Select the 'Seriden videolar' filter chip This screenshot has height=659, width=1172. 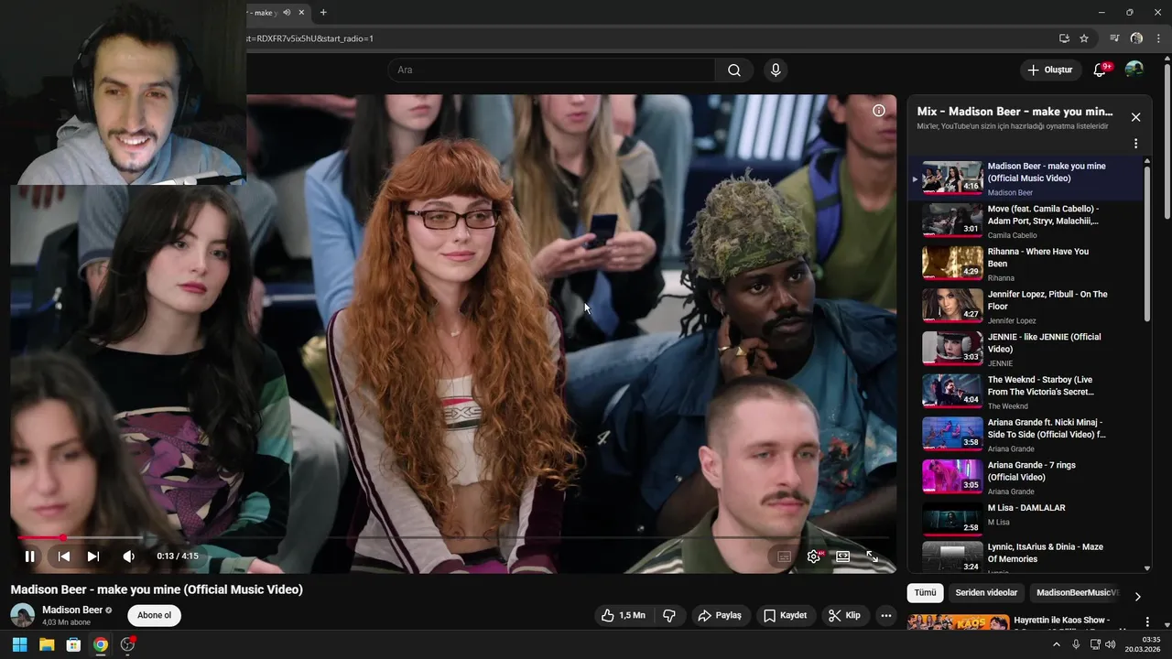click(x=986, y=592)
